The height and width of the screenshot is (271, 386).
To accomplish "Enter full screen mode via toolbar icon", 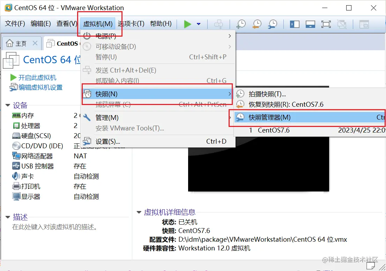I will click(326, 24).
